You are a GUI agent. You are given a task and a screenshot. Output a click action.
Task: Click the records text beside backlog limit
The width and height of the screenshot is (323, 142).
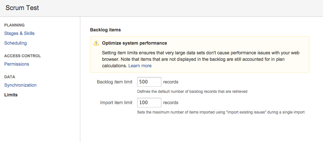[x=171, y=82]
